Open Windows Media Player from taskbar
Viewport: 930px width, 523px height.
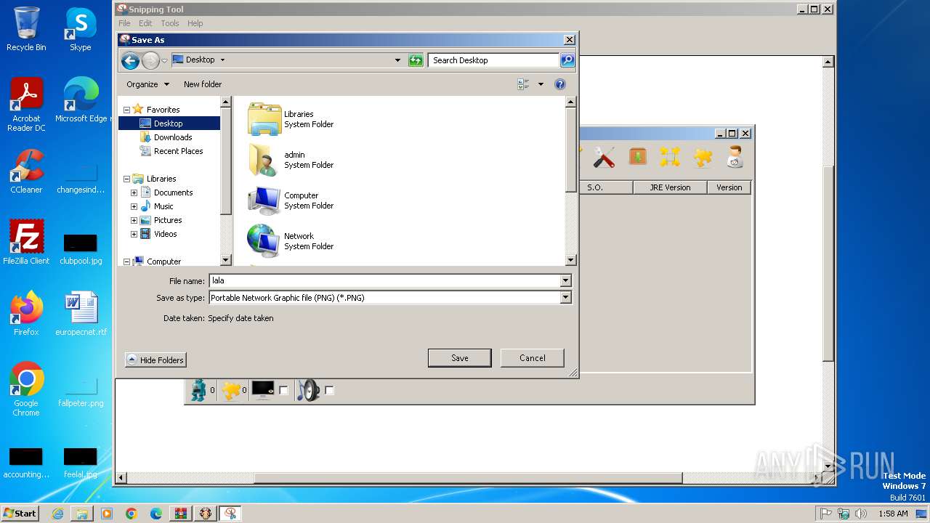point(107,514)
